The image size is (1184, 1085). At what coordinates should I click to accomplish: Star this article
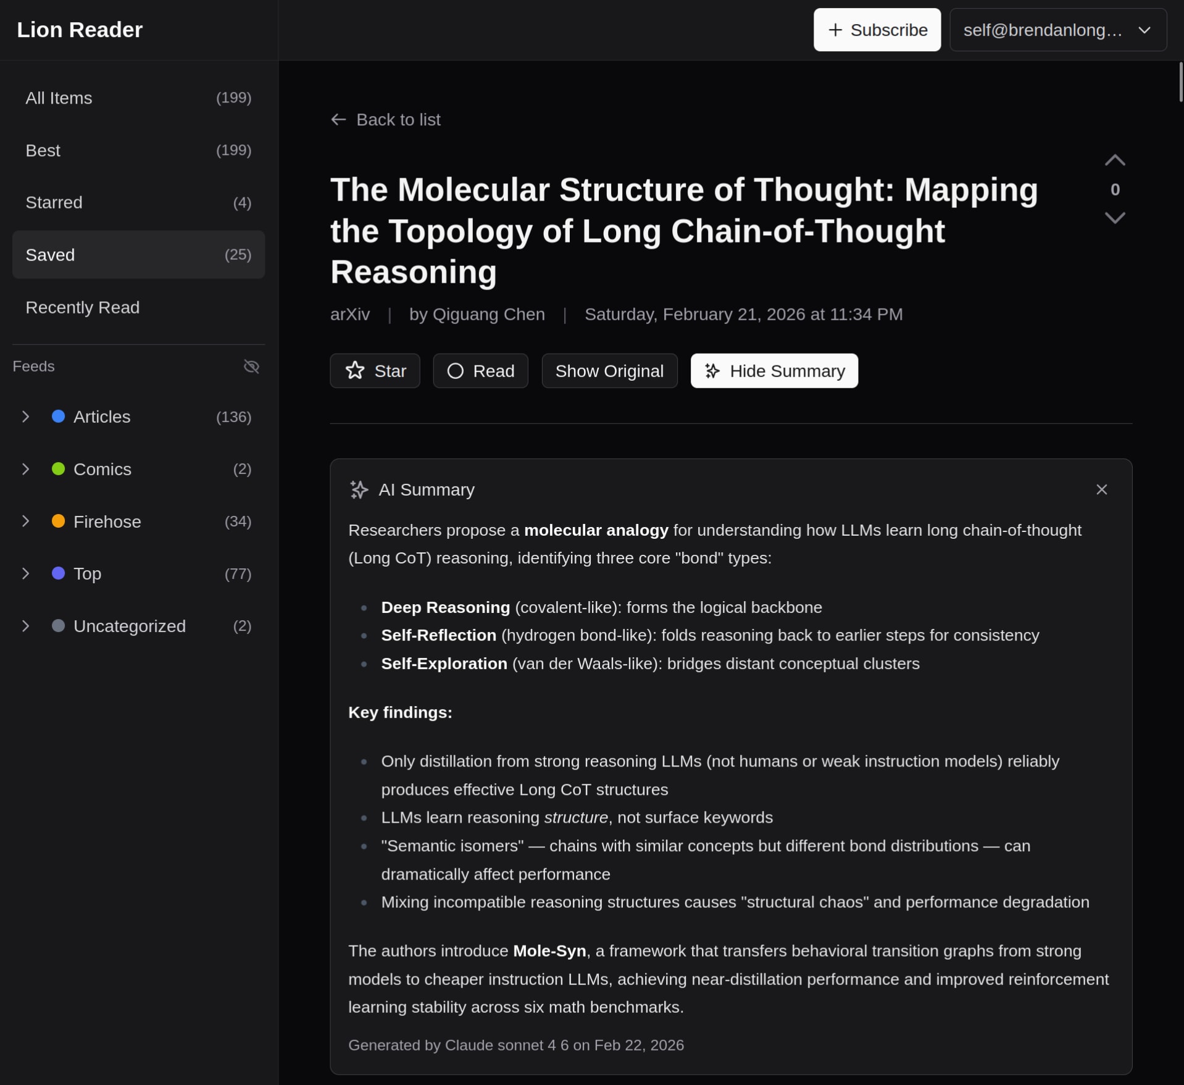(375, 371)
